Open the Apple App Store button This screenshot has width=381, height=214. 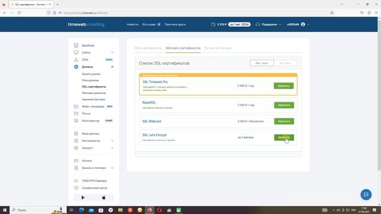point(104,197)
